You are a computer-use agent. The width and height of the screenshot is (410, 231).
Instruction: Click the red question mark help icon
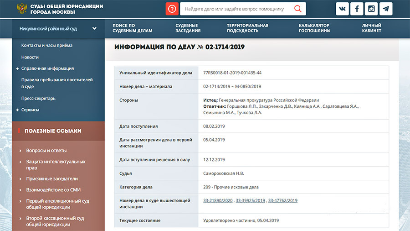tap(172, 9)
